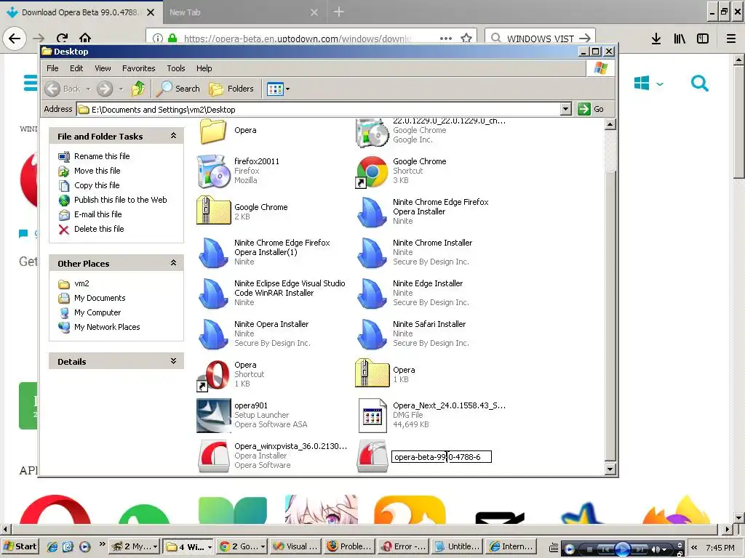Open vm2 folder in Other Places
The width and height of the screenshot is (745, 558).
[x=81, y=283]
